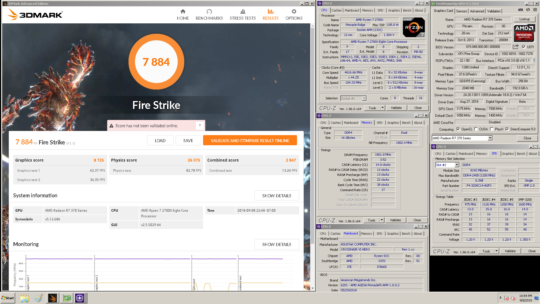Toggle the UEFI checkbox in GPU-Z
Screen dimensions: 540x304
pyautogui.click(x=524, y=47)
